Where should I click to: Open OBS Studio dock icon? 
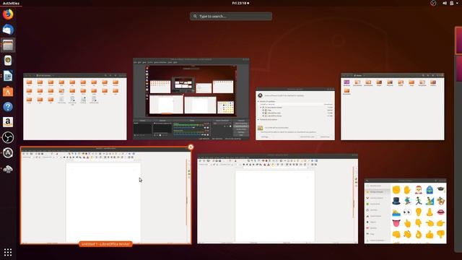tap(8, 137)
